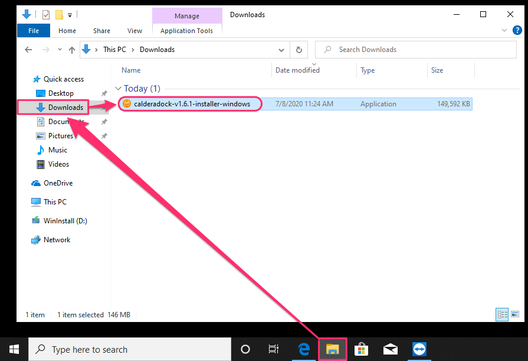
Task: Open the Application Tools Manage tab
Action: [187, 16]
